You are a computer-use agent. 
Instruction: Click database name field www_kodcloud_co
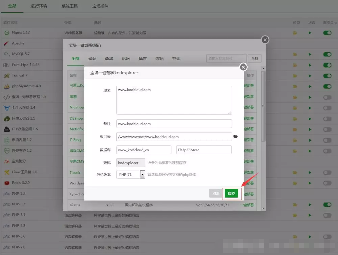coord(144,150)
